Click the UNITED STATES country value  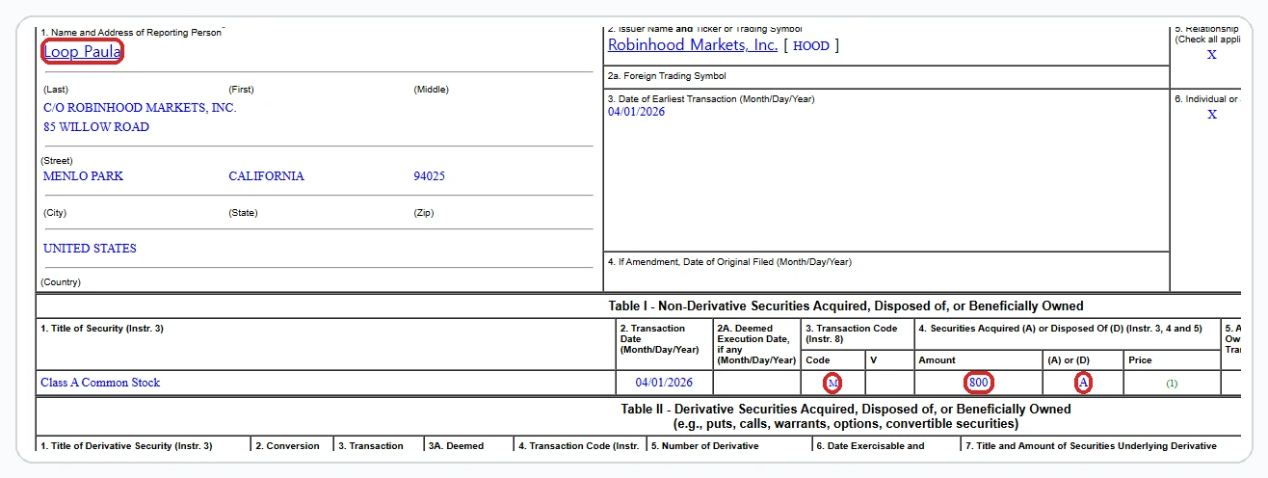90,249
